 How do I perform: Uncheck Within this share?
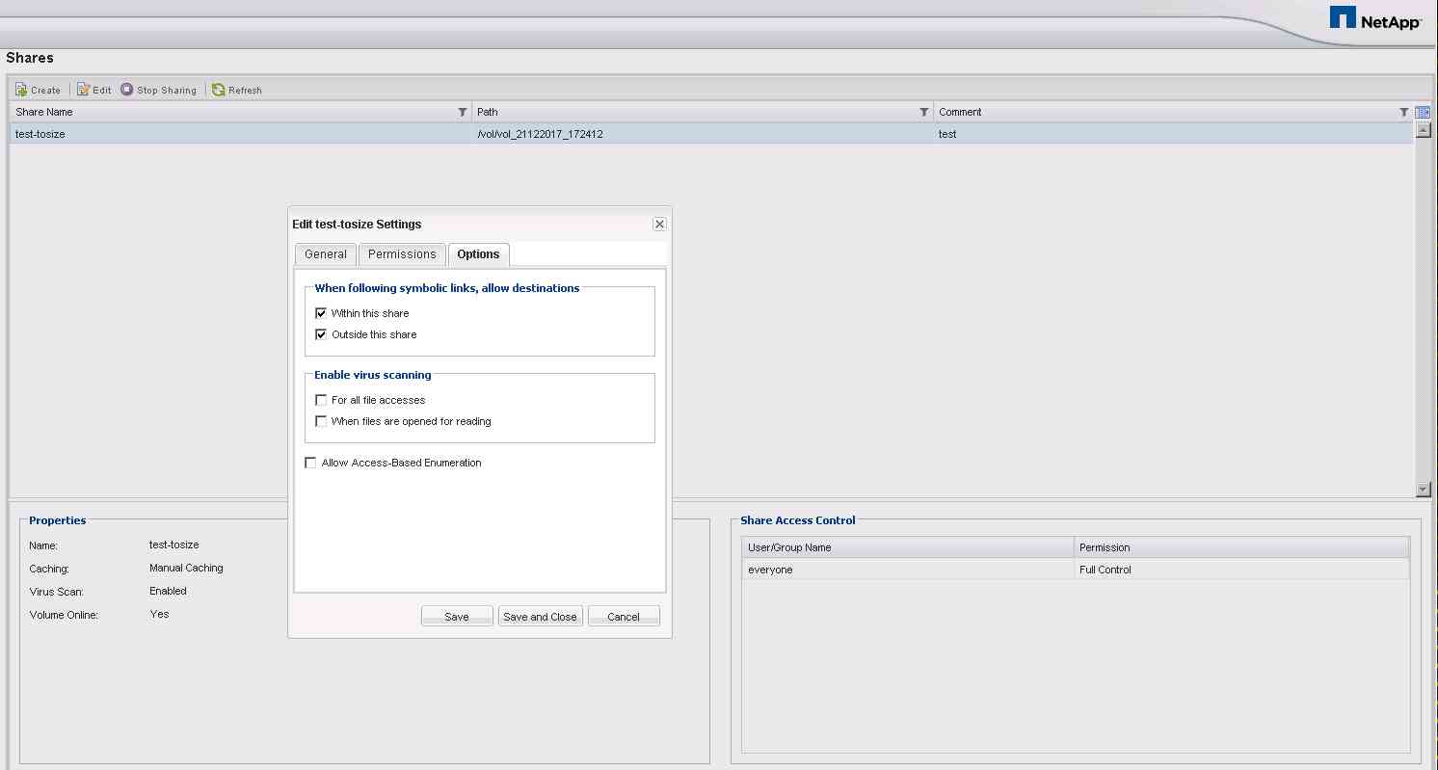coord(321,313)
